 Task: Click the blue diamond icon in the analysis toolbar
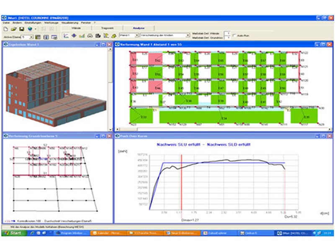(74, 36)
